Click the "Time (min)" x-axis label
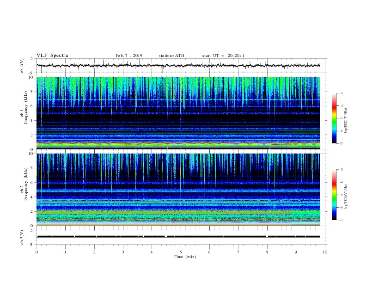The width and height of the screenshot is (366, 283). (185, 257)
